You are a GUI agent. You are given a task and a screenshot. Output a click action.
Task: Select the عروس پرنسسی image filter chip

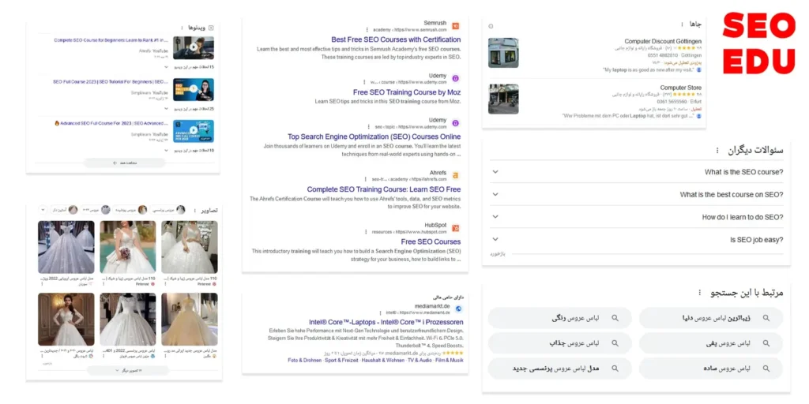[x=167, y=210]
